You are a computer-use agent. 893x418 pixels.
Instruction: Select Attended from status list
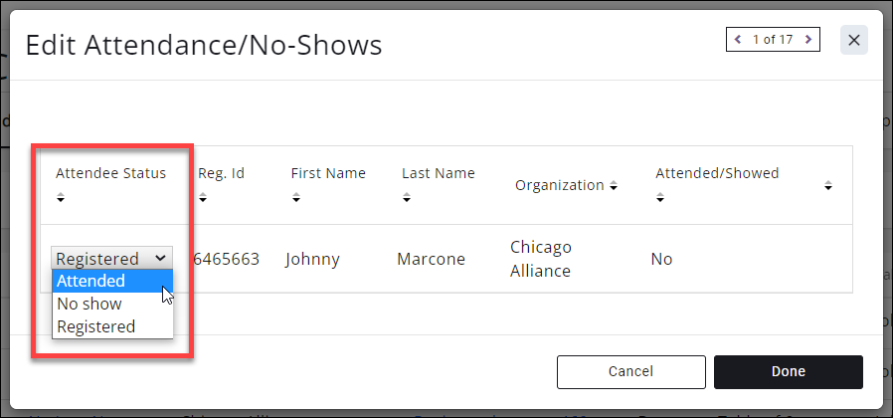click(x=91, y=282)
